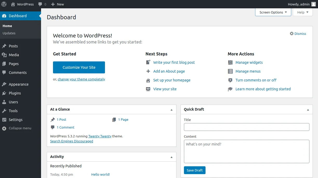Click the Write your first blog post link
This screenshot has width=318, height=178.
pos(174,62)
